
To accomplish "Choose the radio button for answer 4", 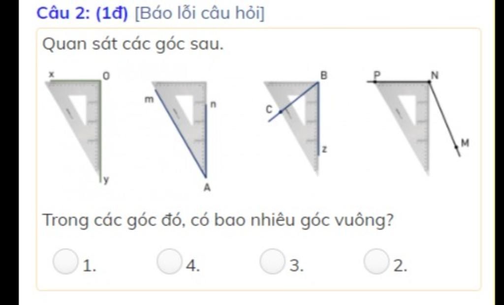I will click(169, 261).
